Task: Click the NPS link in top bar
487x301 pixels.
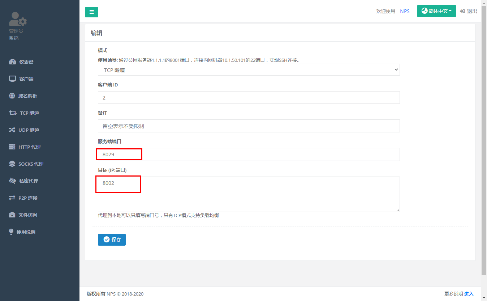Action: pos(405,11)
